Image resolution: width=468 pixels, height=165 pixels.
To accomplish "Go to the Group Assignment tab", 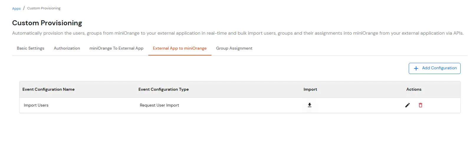I will pyautogui.click(x=234, y=48).
